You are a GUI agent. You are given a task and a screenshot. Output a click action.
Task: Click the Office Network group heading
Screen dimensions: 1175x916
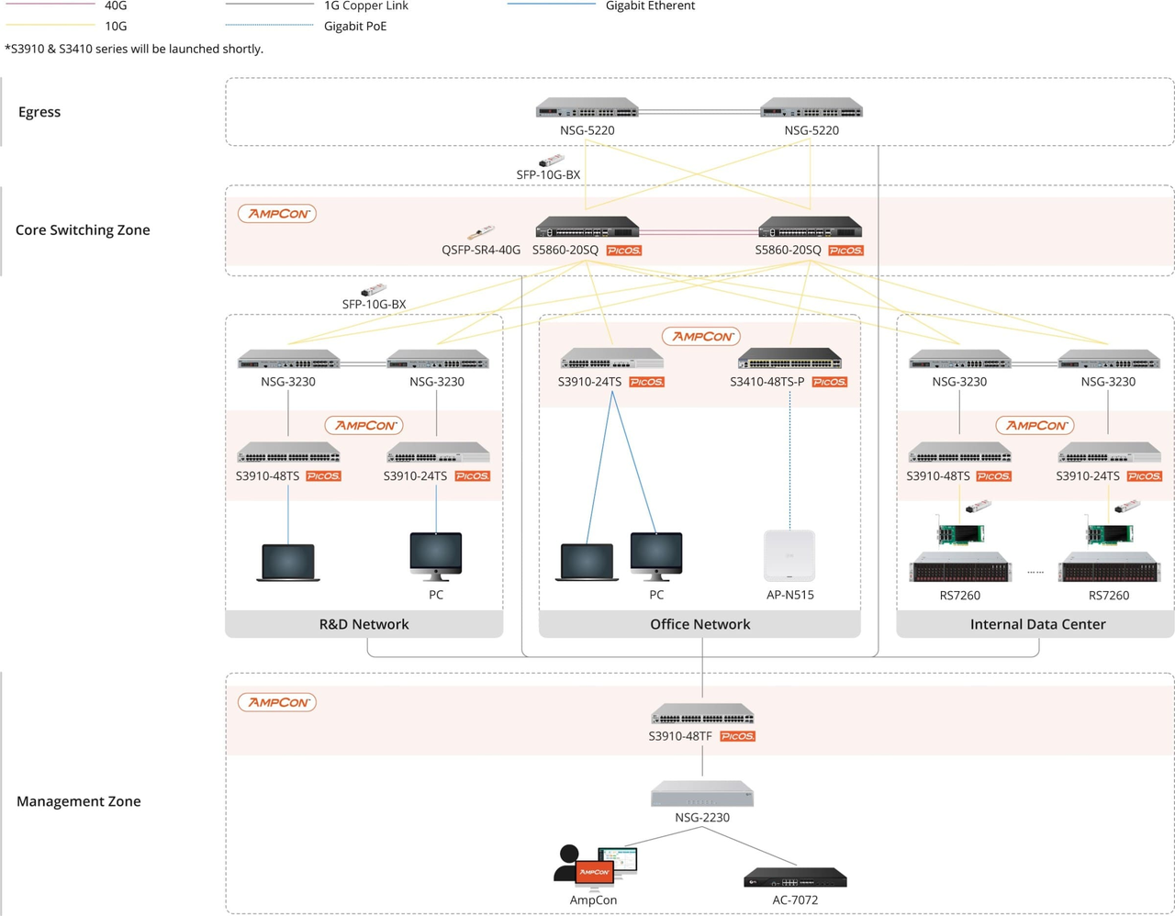[x=699, y=623]
